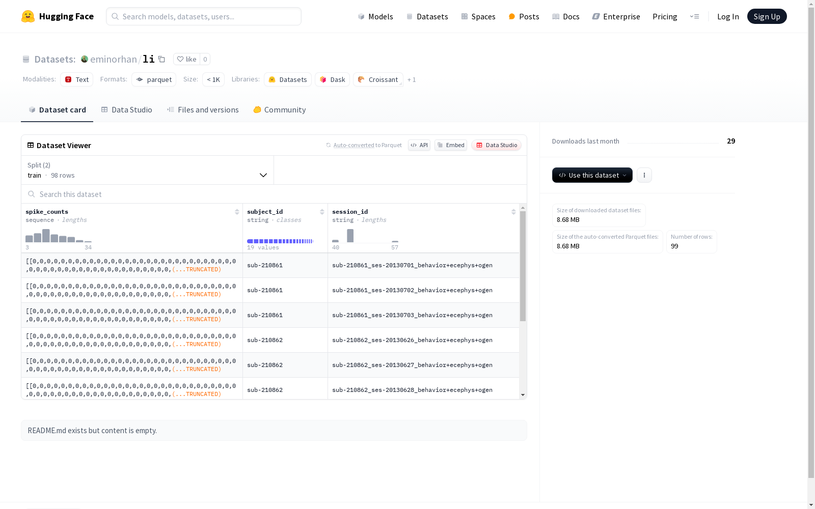Open Docs in the top navigation

pos(566,16)
